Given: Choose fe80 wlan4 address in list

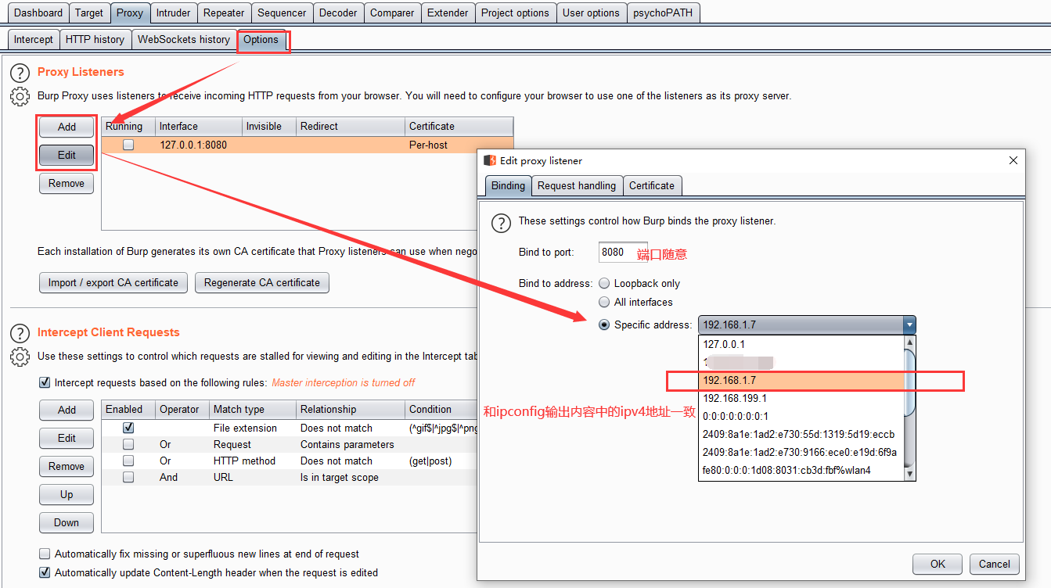Looking at the screenshot, I should click(801, 470).
